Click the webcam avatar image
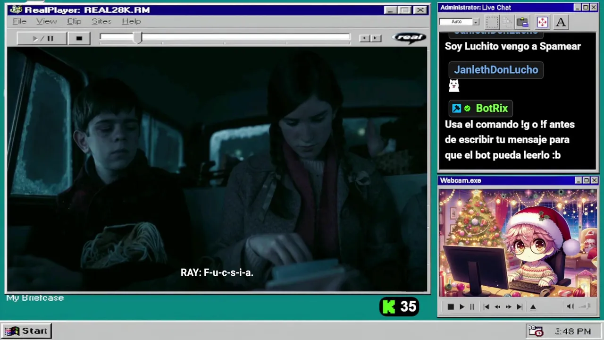Viewport: 604px width, 340px height. coord(518,243)
